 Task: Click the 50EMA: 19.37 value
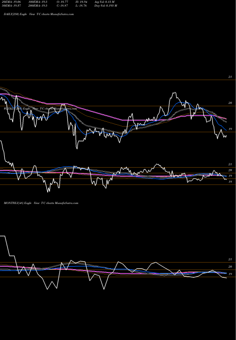pos(11,6)
